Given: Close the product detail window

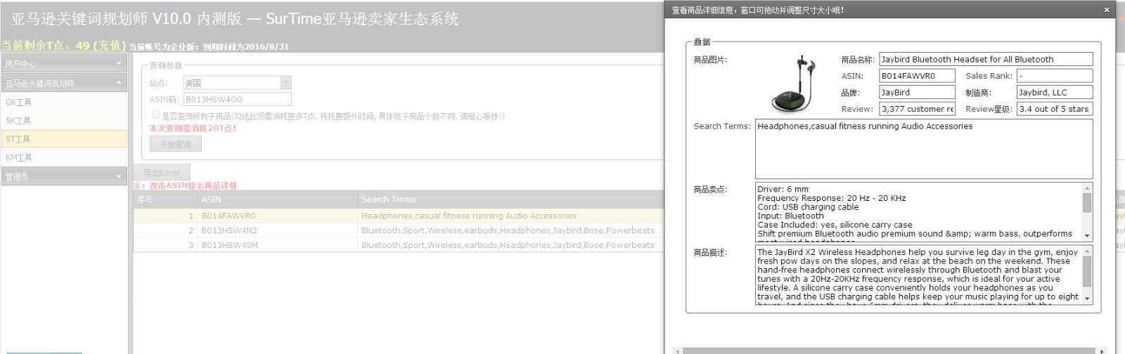Looking at the screenshot, I should 1107,10.
